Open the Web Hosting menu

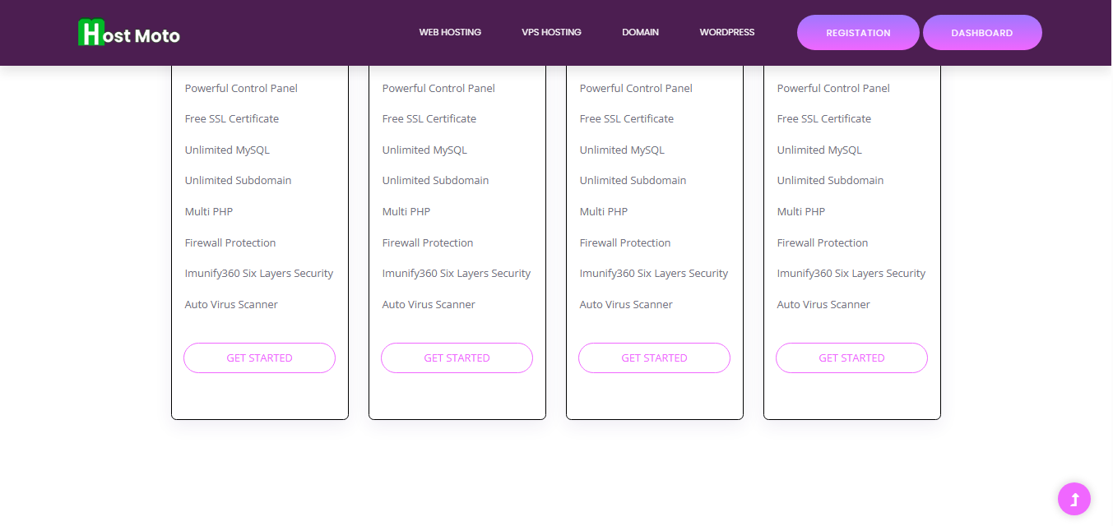450,33
